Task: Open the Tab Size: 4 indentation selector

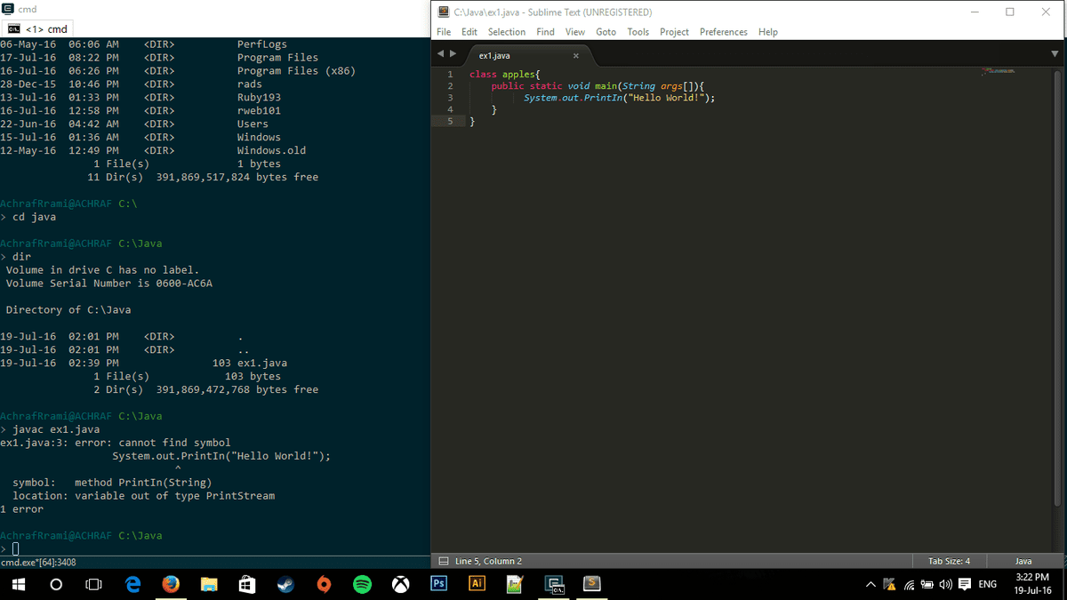Action: point(949,561)
